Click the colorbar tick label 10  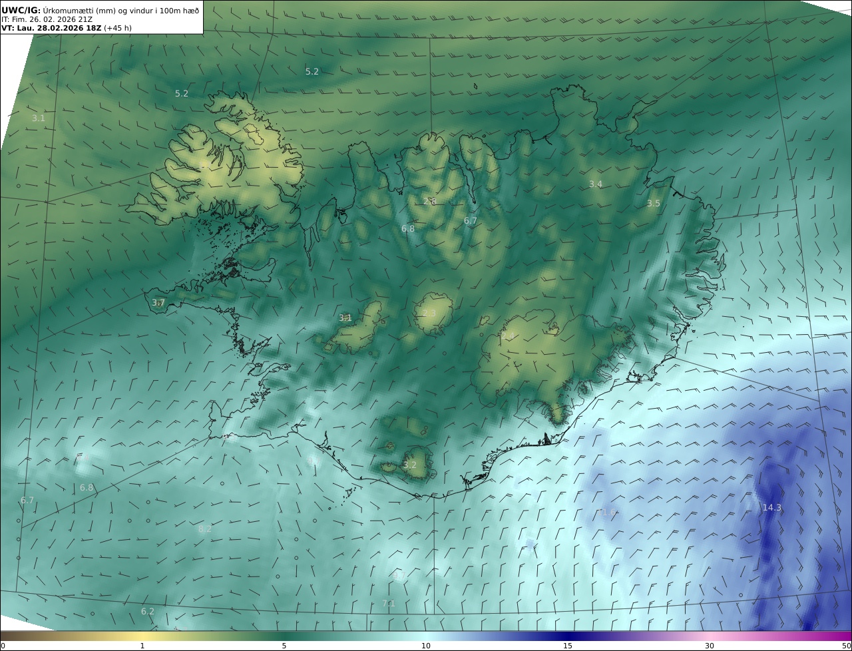(426, 646)
